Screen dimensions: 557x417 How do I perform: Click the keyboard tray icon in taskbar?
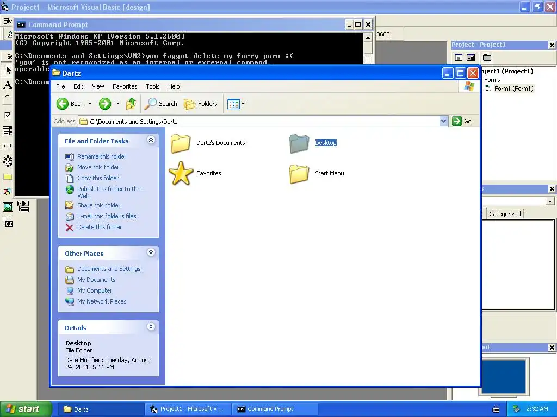(x=496, y=409)
